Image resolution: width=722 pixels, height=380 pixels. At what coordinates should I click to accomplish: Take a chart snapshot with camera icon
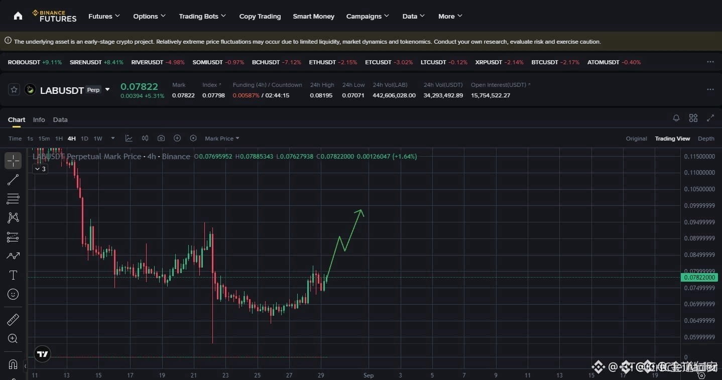tap(161, 138)
